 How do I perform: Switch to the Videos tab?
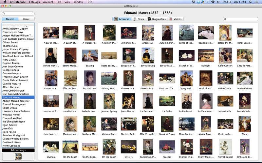176,19
